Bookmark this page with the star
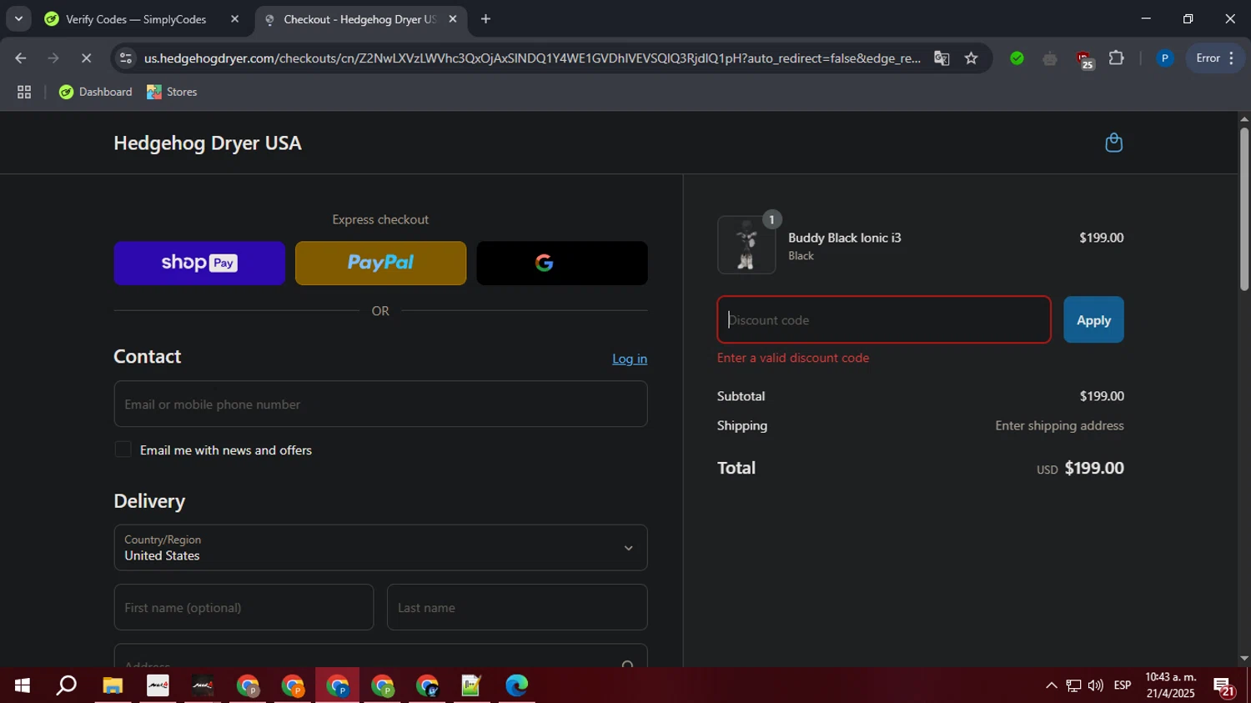 tap(971, 58)
